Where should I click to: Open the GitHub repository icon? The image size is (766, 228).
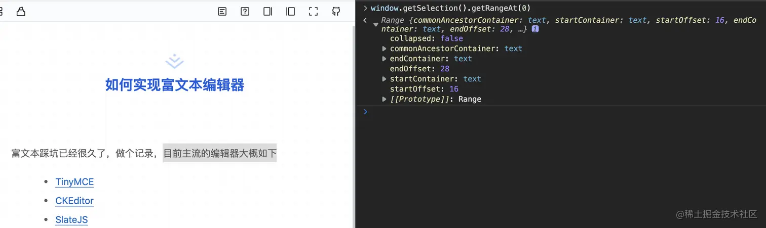[x=336, y=11]
